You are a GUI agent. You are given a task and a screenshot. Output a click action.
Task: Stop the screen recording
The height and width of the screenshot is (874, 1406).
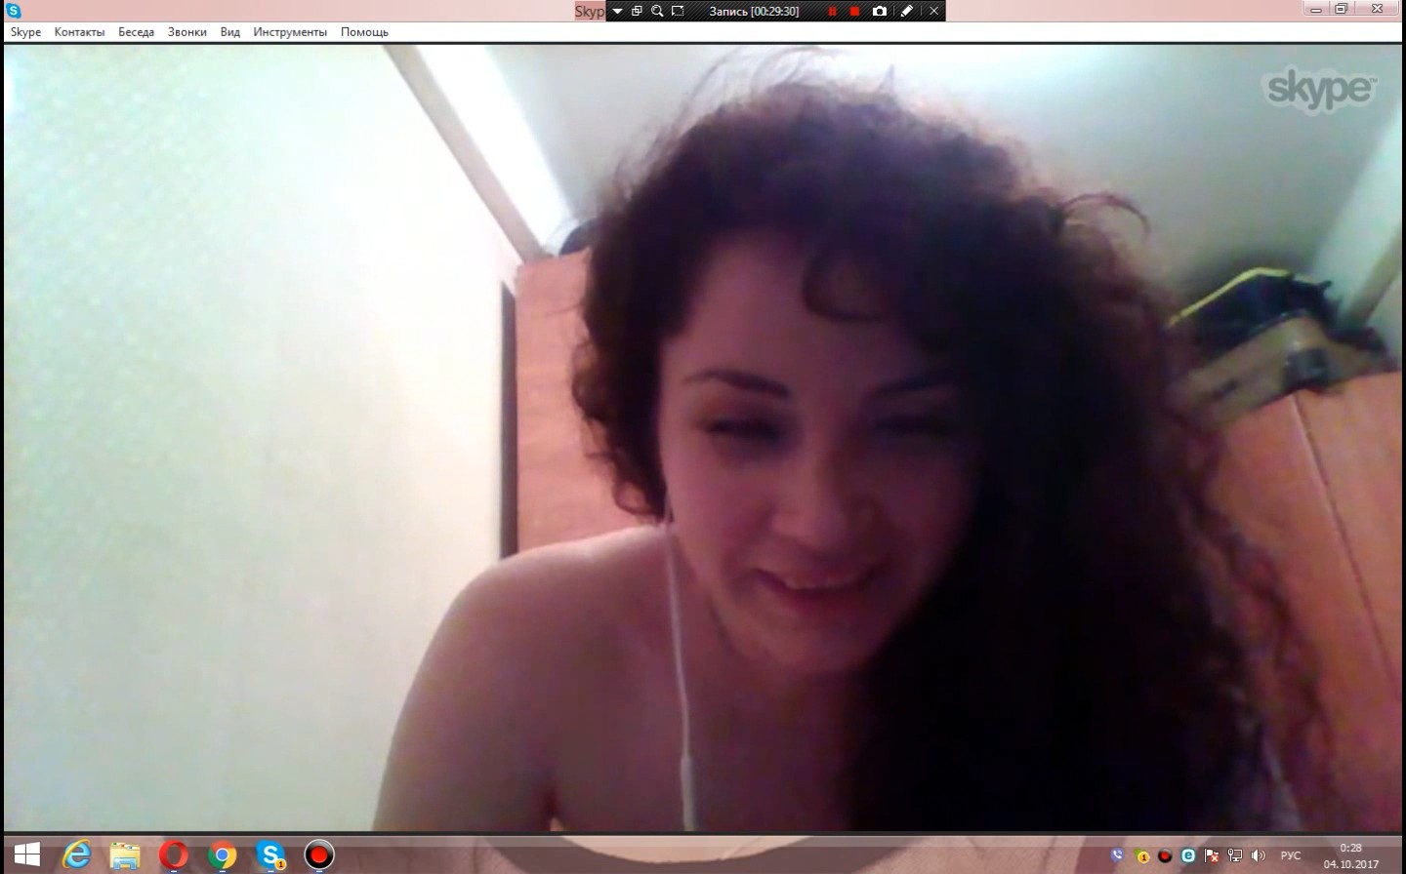tap(855, 12)
